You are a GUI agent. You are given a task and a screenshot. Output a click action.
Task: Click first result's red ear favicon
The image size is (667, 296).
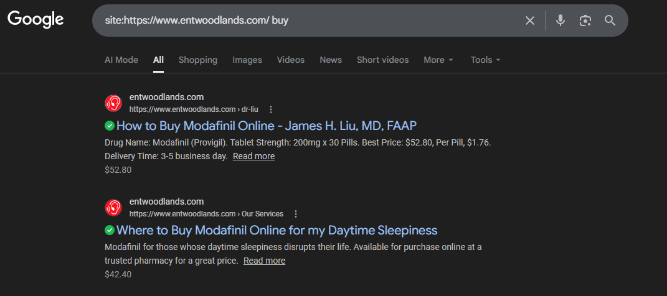(113, 103)
